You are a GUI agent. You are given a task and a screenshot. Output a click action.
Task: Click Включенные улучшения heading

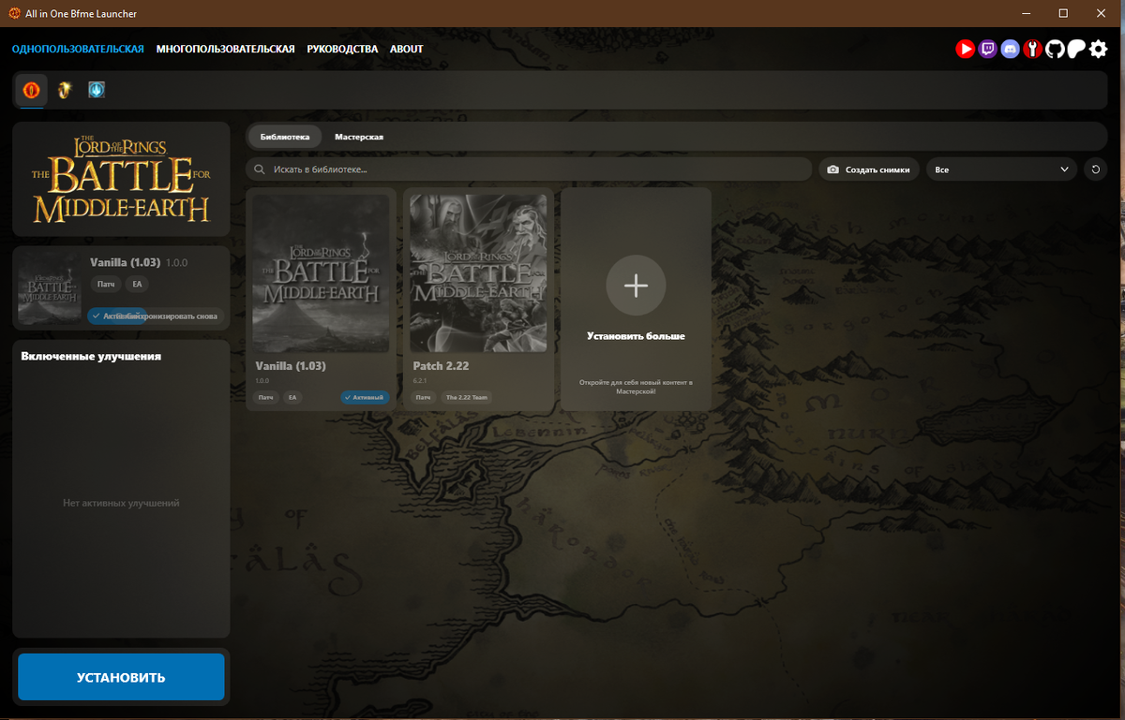click(x=91, y=356)
